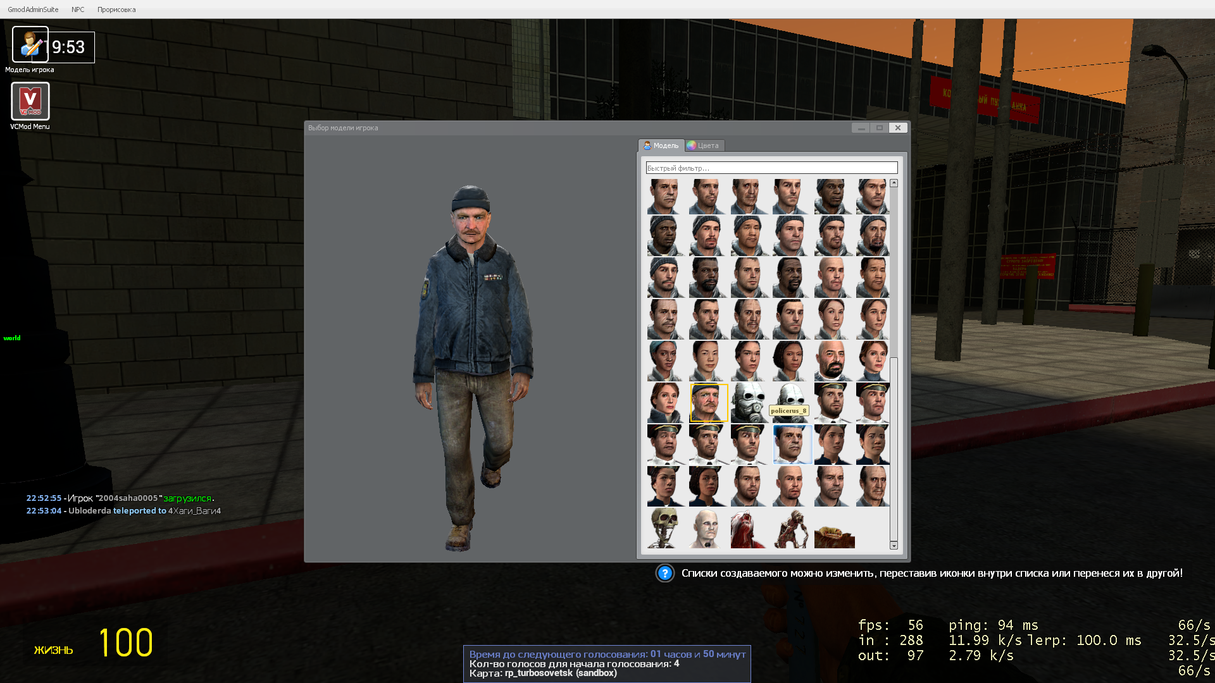The width and height of the screenshot is (1215, 683).
Task: Open the NPC menu
Action: pos(78,9)
